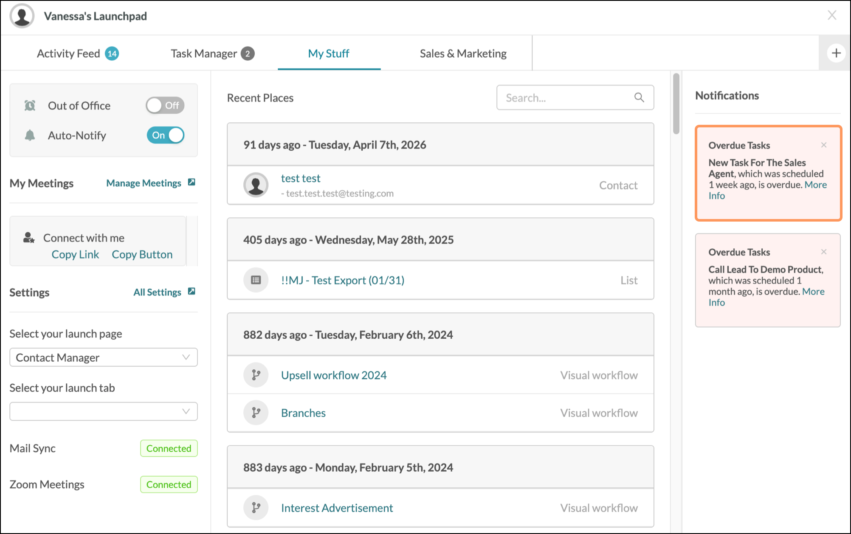The image size is (851, 534).
Task: Turn off the Auto-Notify switch
Action: point(165,135)
